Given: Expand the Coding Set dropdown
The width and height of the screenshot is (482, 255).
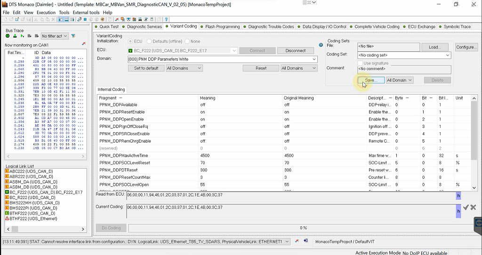Looking at the screenshot, I should click(447, 56).
